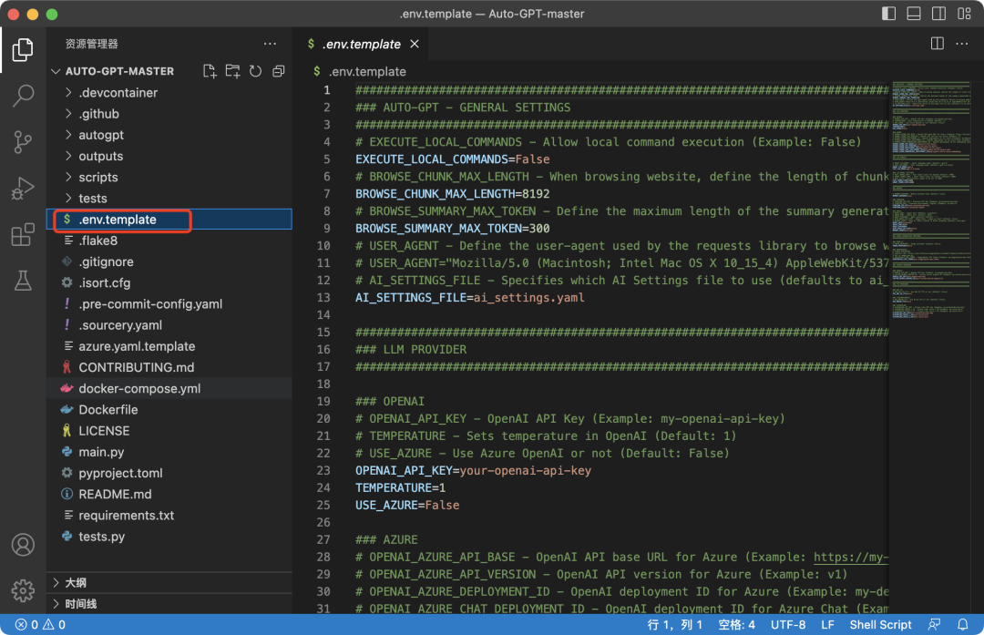
Task: Change file encoding UTF-8
Action: click(788, 624)
